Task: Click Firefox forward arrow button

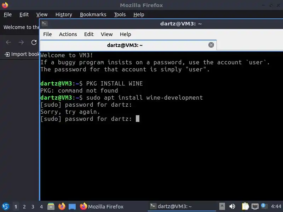Action: (x=21, y=42)
